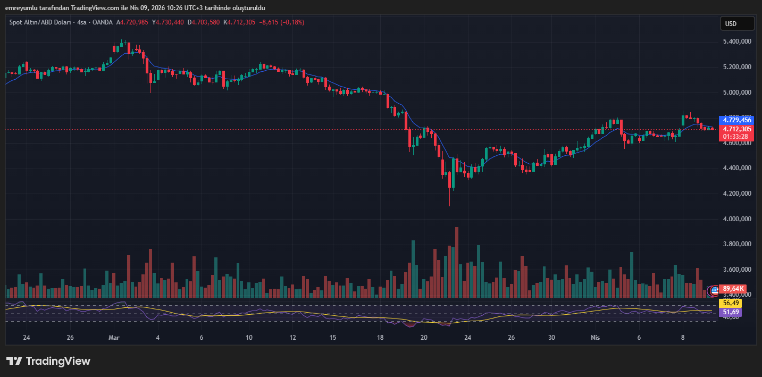Click the −8,615 (−0,18%) price change value
This screenshot has width=762, height=377.
click(x=281, y=22)
